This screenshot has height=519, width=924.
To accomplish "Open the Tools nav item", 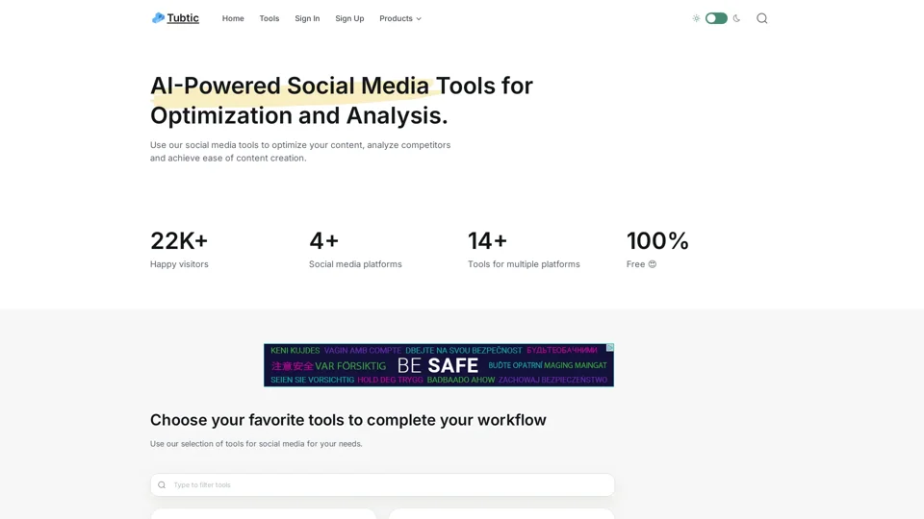I will pos(269,19).
